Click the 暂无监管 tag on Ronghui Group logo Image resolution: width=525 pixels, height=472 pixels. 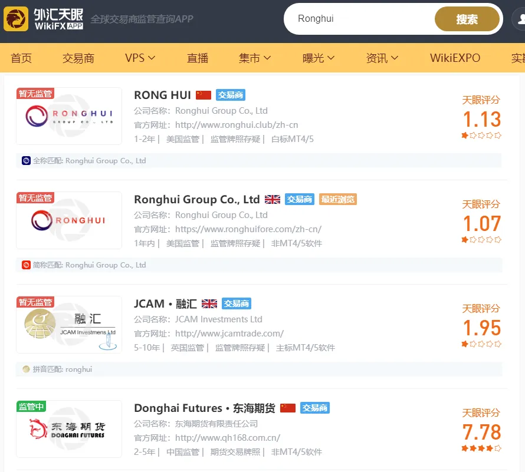click(x=35, y=198)
